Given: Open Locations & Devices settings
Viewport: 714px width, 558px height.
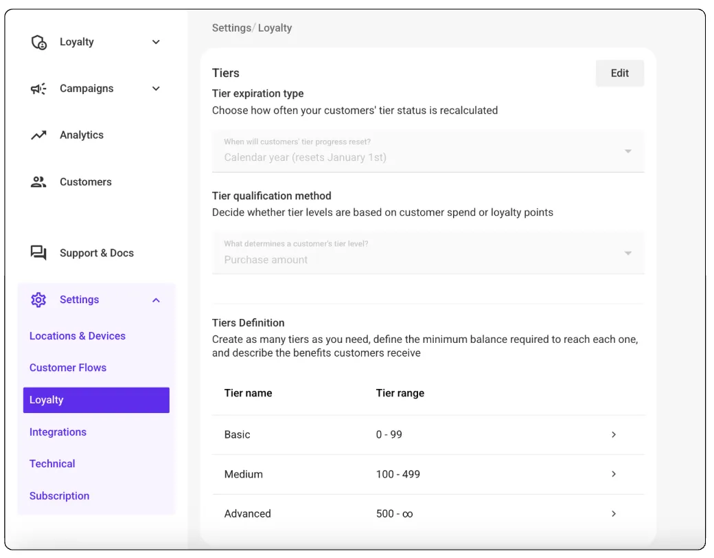Looking at the screenshot, I should (x=78, y=336).
